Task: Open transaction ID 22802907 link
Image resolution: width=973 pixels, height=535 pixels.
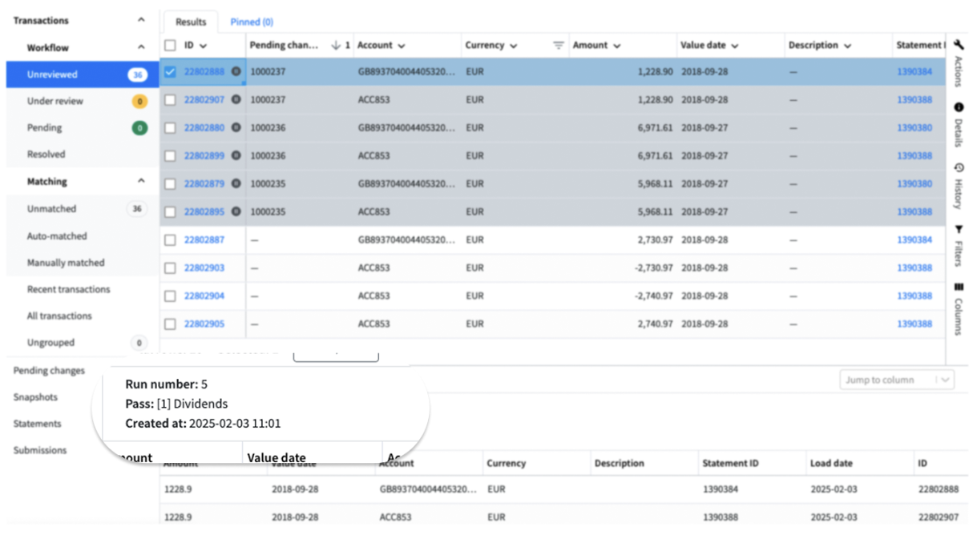Action: coord(204,99)
